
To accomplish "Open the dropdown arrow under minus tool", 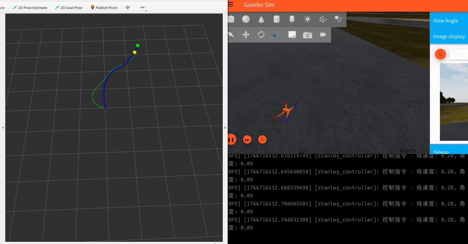I will pos(146,11).
